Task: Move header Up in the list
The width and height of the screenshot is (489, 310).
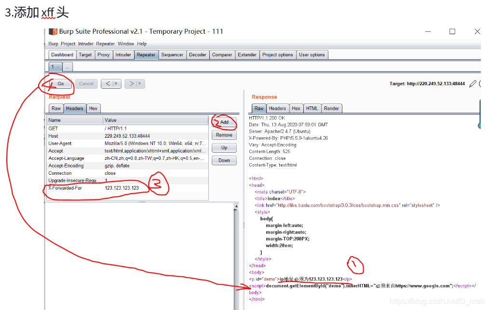Action: pos(224,148)
